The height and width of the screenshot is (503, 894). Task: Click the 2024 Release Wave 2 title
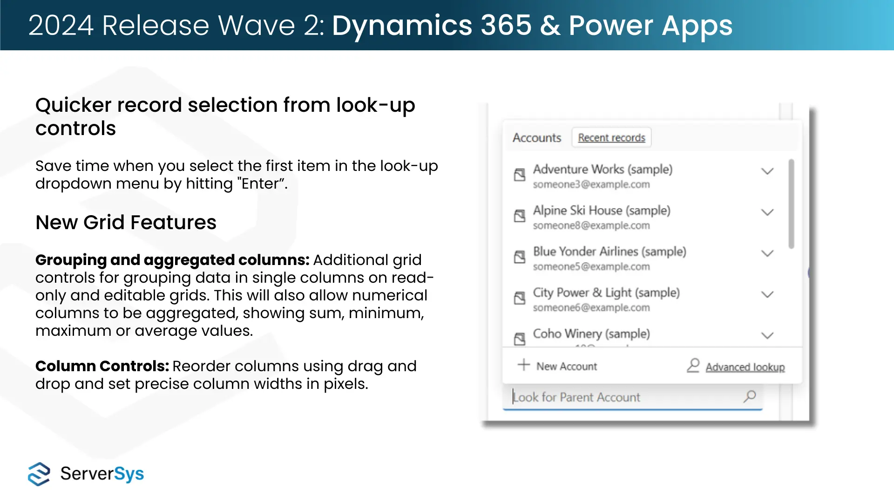pyautogui.click(x=380, y=25)
